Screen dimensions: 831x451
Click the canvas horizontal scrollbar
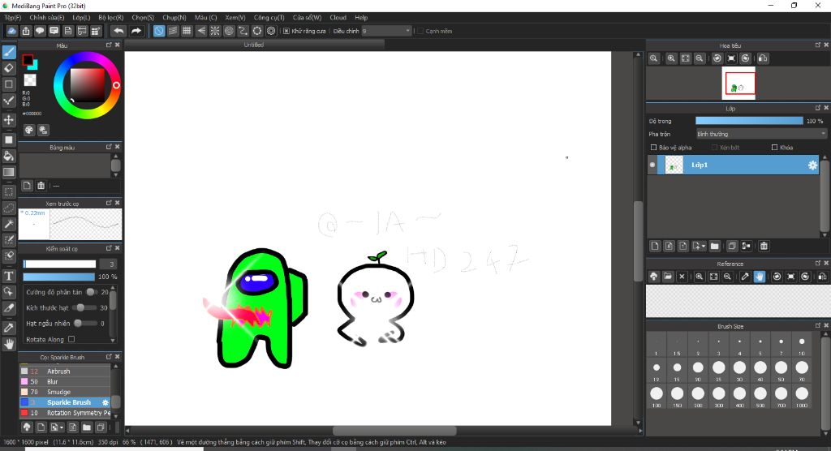click(x=395, y=431)
